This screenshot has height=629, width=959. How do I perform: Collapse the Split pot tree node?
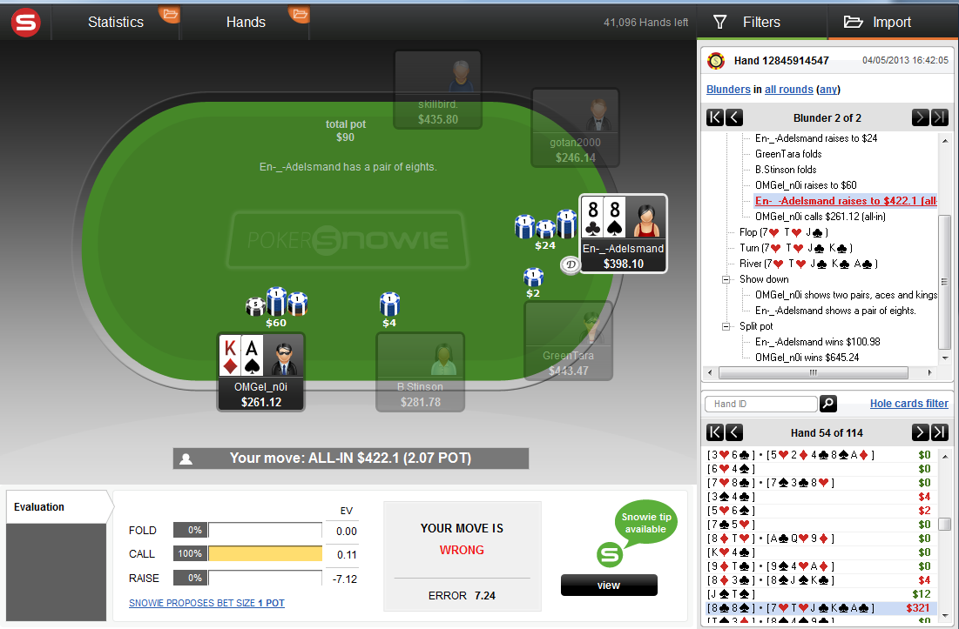point(726,327)
